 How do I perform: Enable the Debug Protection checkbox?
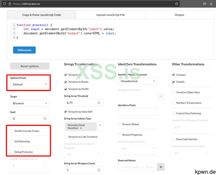click(x=12, y=152)
